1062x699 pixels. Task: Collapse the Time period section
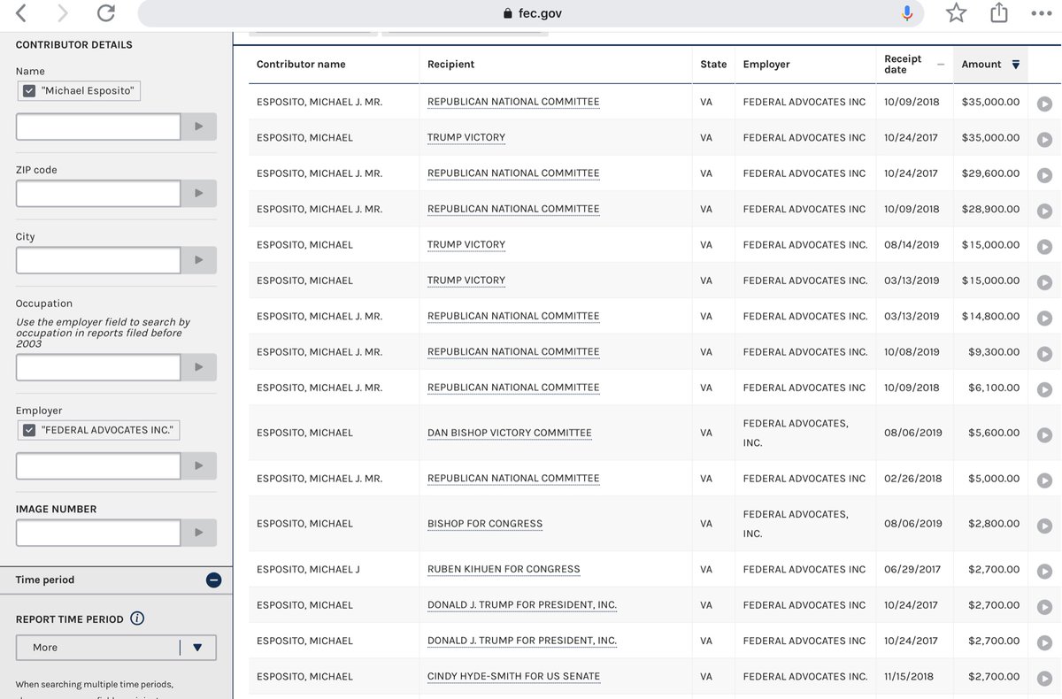(x=213, y=580)
